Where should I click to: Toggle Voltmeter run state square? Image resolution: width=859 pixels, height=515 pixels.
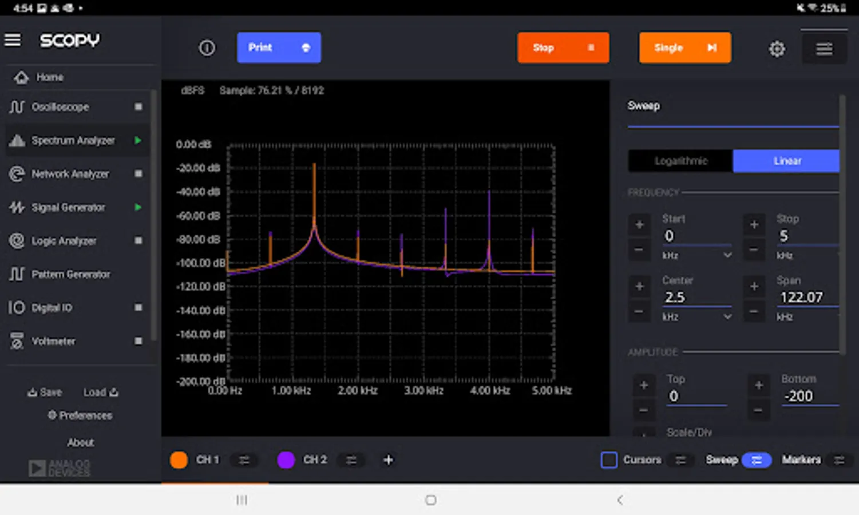coord(138,341)
